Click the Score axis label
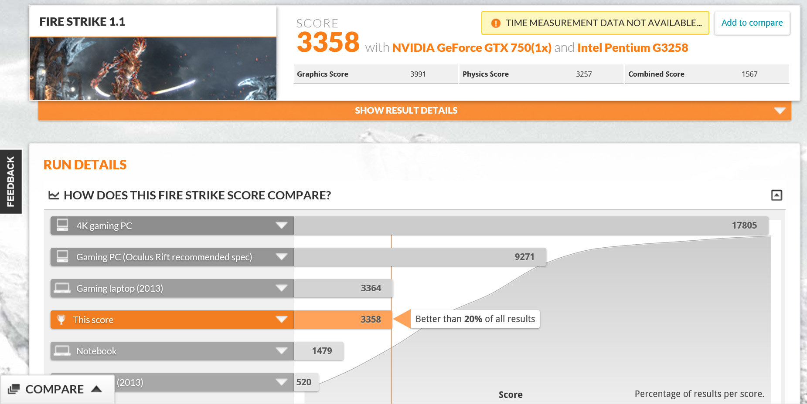This screenshot has width=807, height=404. pyautogui.click(x=511, y=395)
